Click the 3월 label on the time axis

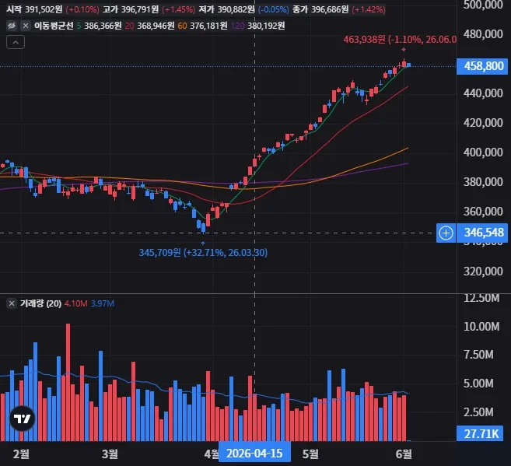pyautogui.click(x=110, y=454)
